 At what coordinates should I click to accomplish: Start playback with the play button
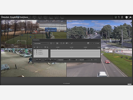tap(50, 60)
